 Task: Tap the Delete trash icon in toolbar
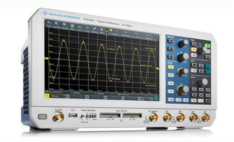click(x=101, y=30)
